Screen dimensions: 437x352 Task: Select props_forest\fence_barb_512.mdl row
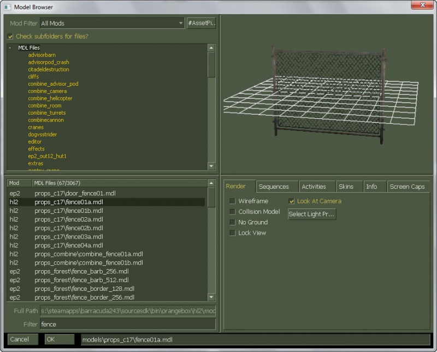[x=107, y=280]
